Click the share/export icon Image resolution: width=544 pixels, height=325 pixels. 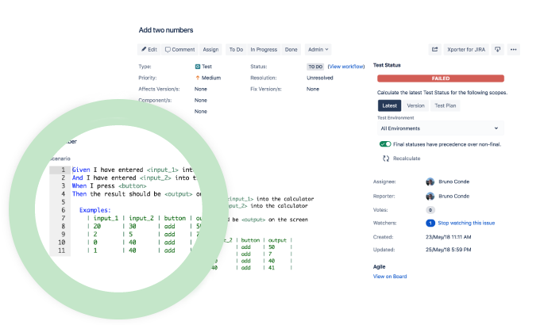(x=435, y=49)
